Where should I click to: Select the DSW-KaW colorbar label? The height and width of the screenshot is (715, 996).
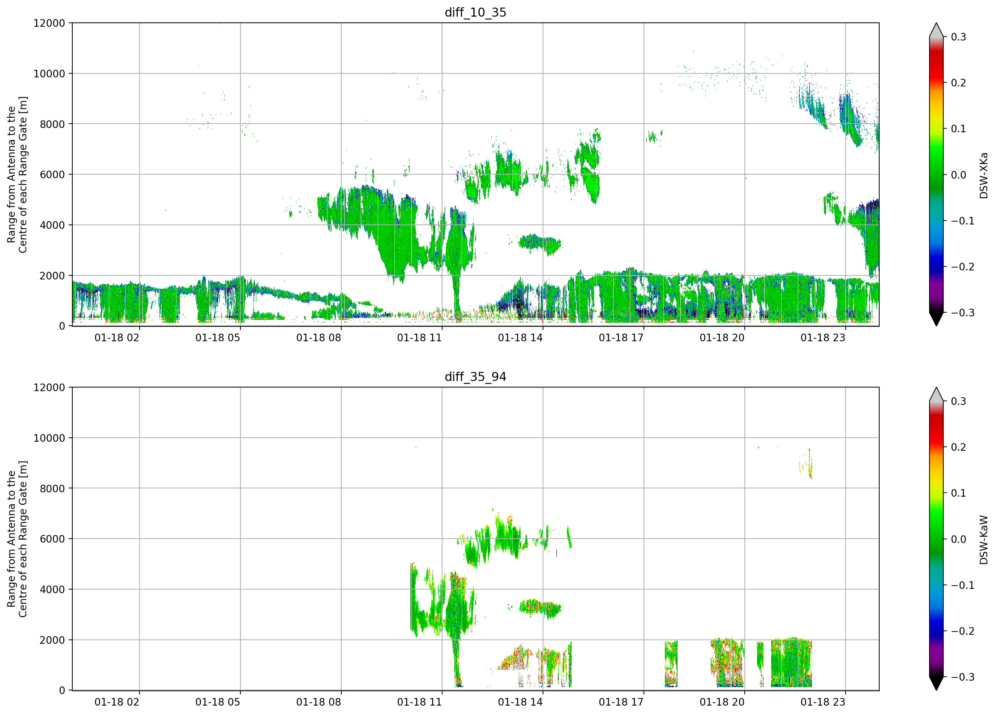[x=983, y=540]
